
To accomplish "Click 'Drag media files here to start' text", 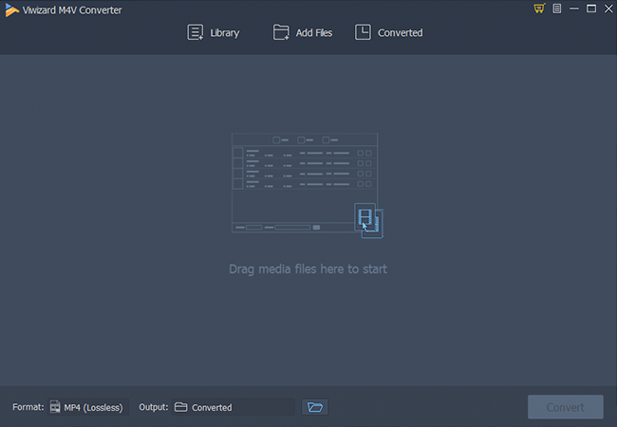I will [308, 269].
